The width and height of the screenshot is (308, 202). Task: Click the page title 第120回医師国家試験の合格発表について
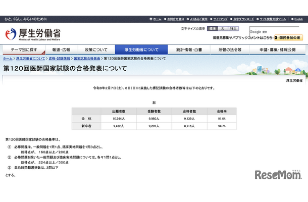(x=65, y=68)
